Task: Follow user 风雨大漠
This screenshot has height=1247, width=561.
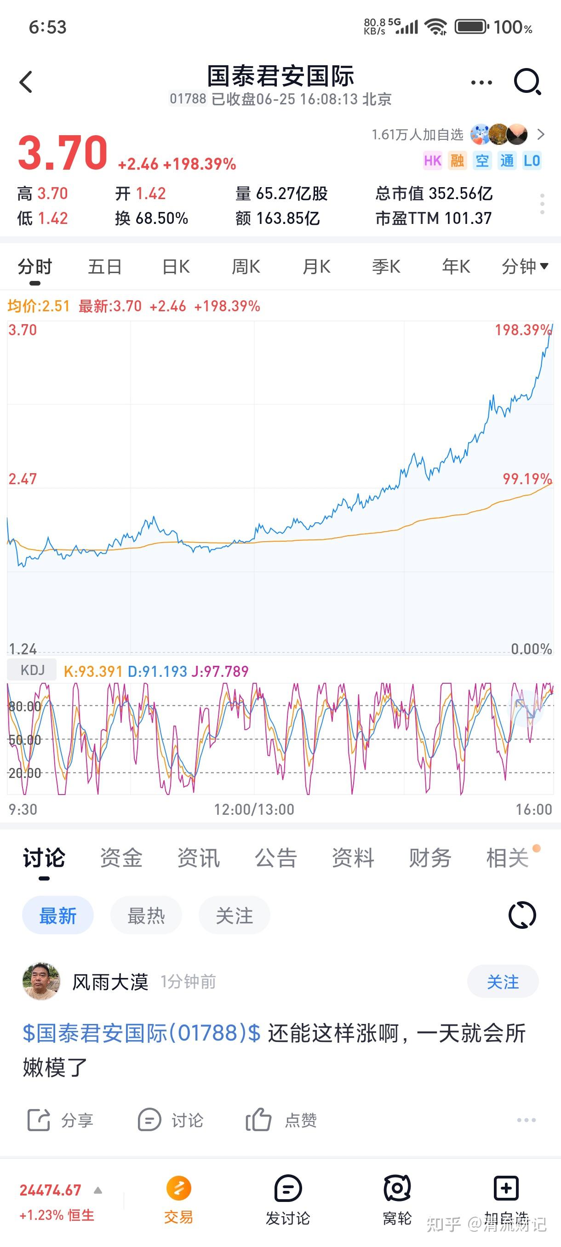Action: tap(503, 982)
